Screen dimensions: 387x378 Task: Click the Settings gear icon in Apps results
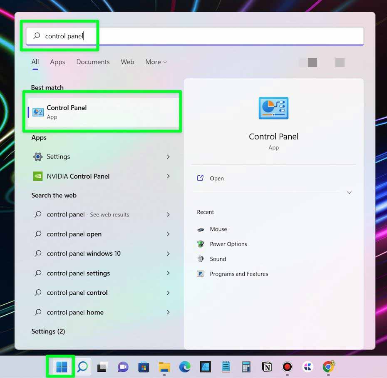point(38,157)
